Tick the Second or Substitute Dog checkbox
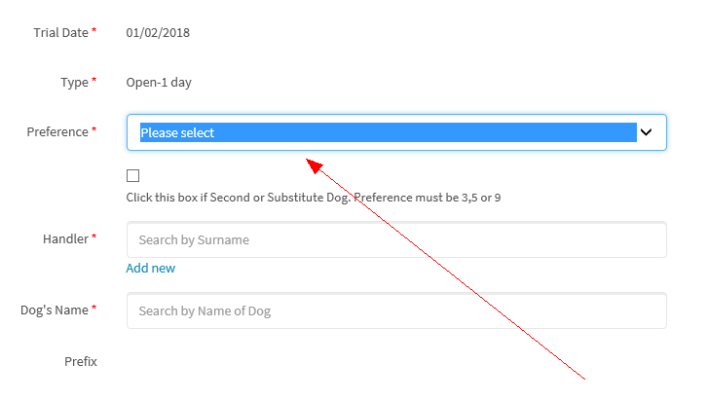 (x=132, y=175)
